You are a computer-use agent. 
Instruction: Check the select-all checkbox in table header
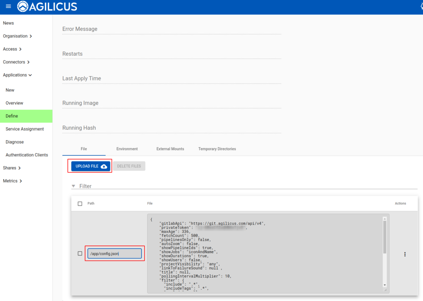80,203
